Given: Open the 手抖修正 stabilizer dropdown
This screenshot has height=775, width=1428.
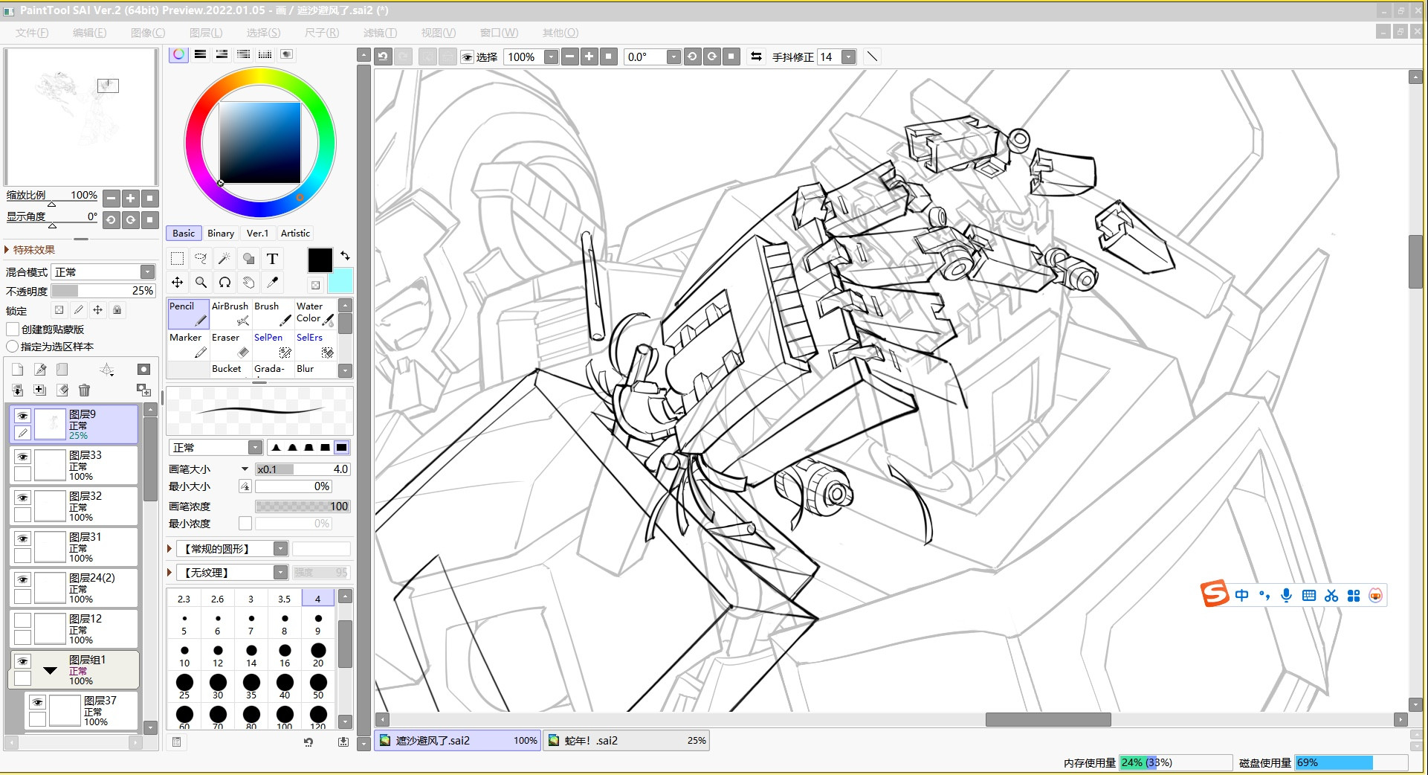Looking at the screenshot, I should click(x=848, y=57).
